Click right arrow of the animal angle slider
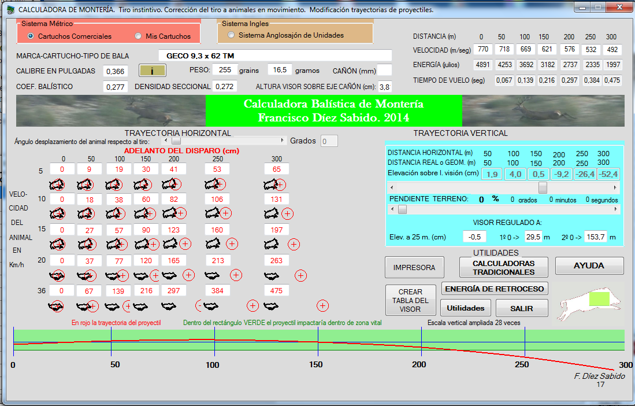 tap(283, 141)
